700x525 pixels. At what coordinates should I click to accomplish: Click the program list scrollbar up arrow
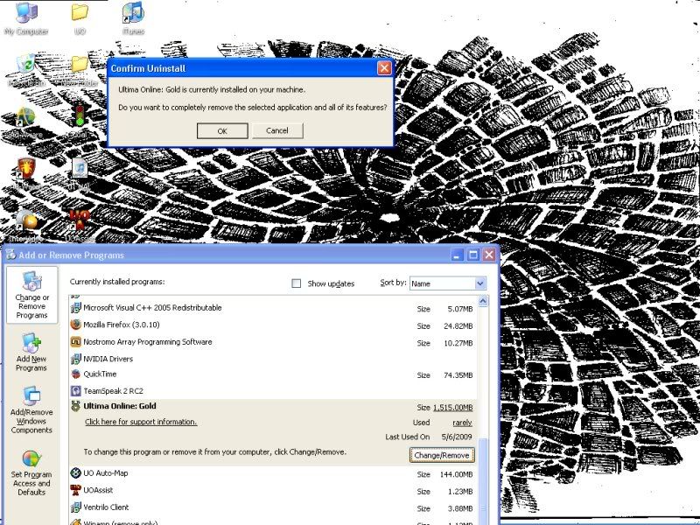pos(483,301)
